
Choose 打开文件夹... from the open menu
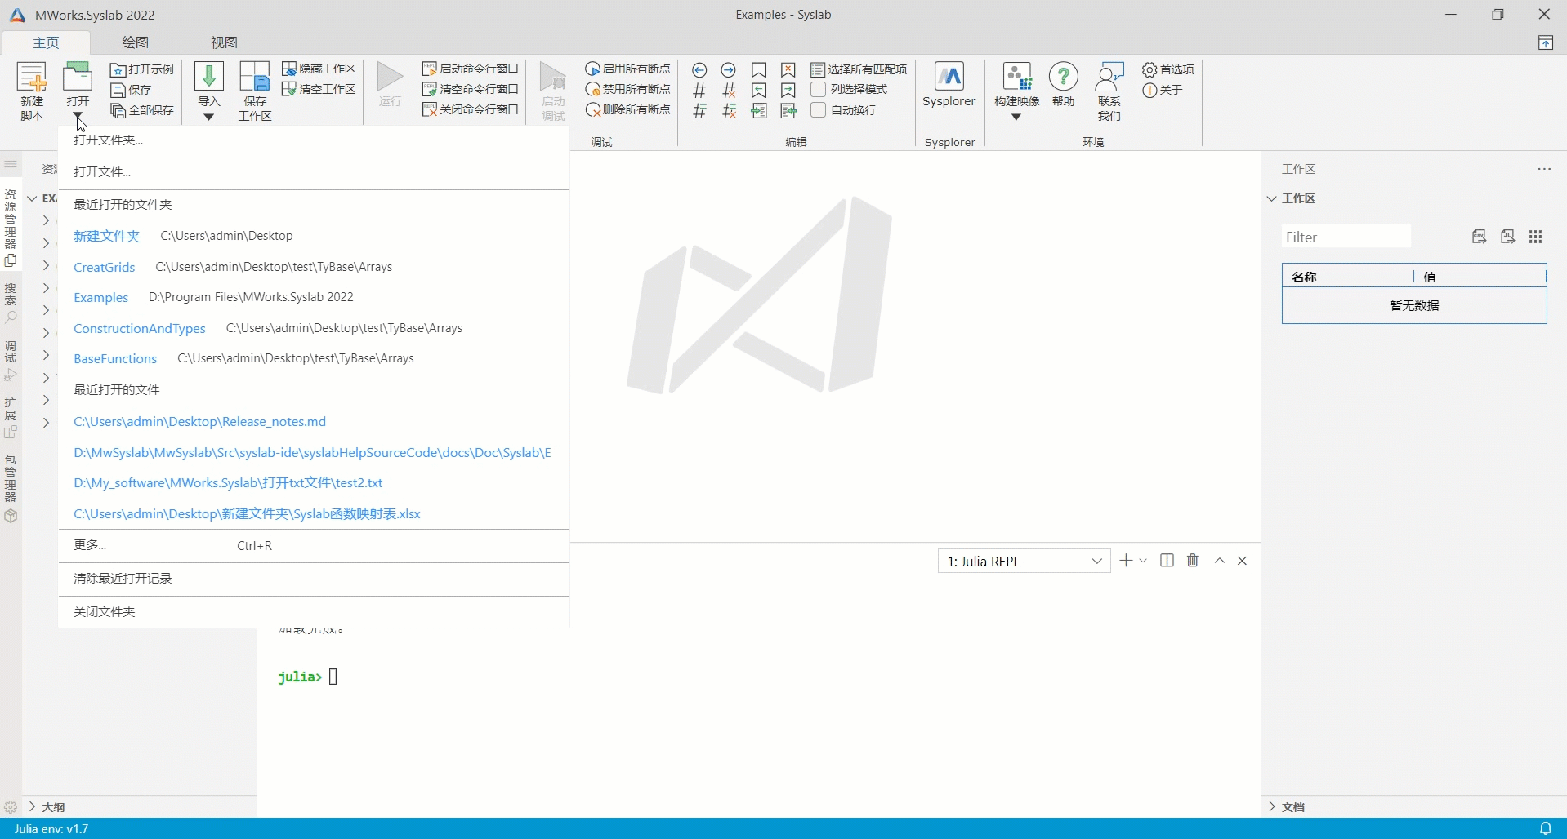109,140
